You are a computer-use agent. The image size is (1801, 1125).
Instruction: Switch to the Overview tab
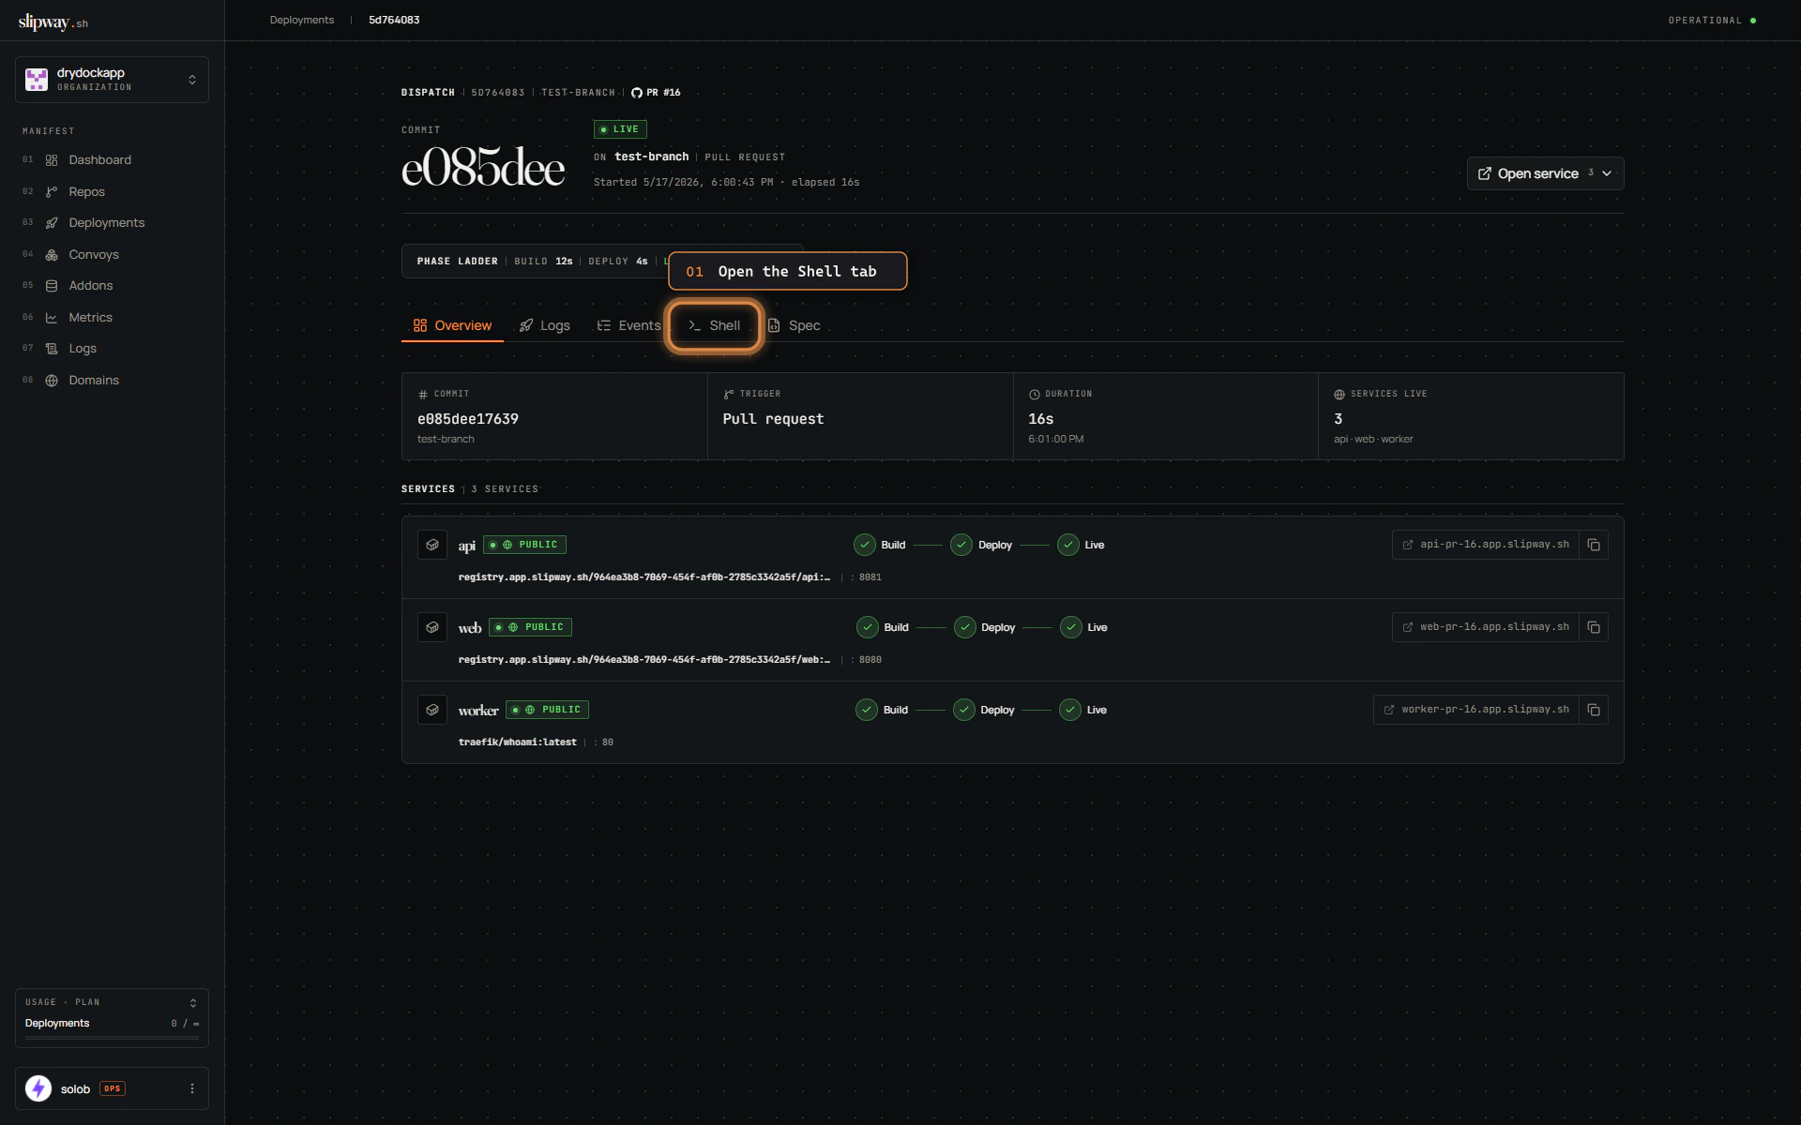(452, 325)
